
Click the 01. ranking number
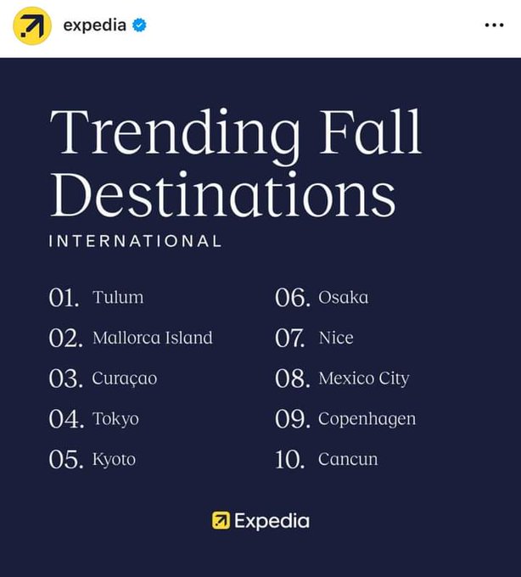click(x=64, y=298)
